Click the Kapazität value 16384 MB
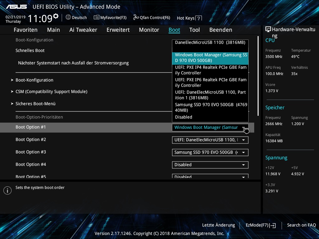 [274, 141]
